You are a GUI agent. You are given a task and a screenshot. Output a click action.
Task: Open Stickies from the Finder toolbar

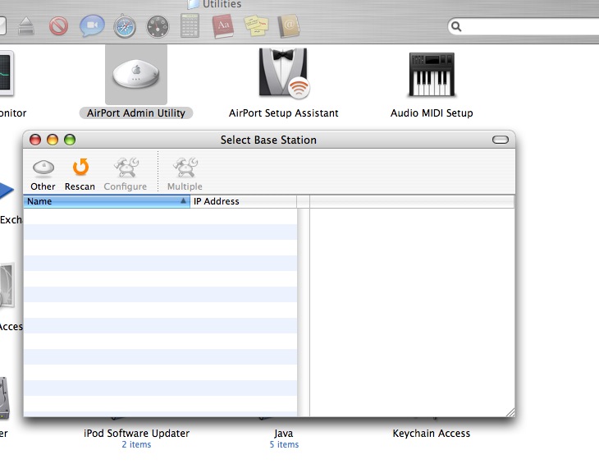click(256, 25)
